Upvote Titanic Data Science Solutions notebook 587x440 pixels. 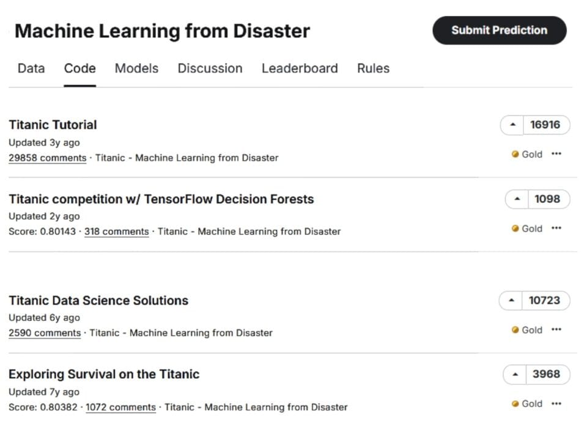point(511,301)
